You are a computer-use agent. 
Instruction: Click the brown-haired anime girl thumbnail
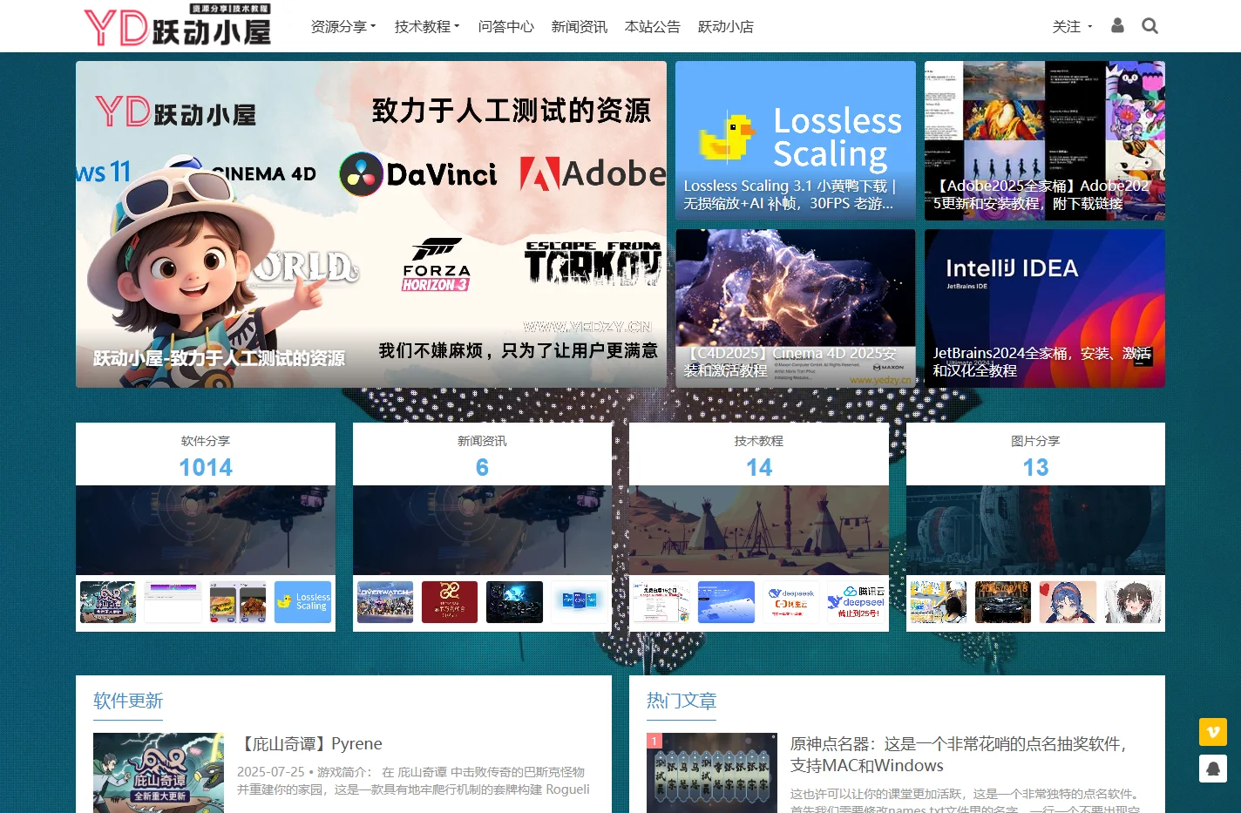pos(1134,602)
